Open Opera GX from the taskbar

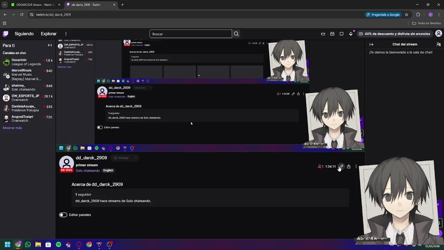point(79,245)
